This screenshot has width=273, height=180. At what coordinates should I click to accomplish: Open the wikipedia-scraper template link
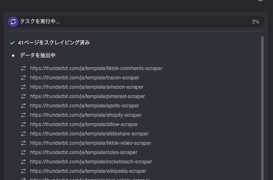[x=88, y=171]
